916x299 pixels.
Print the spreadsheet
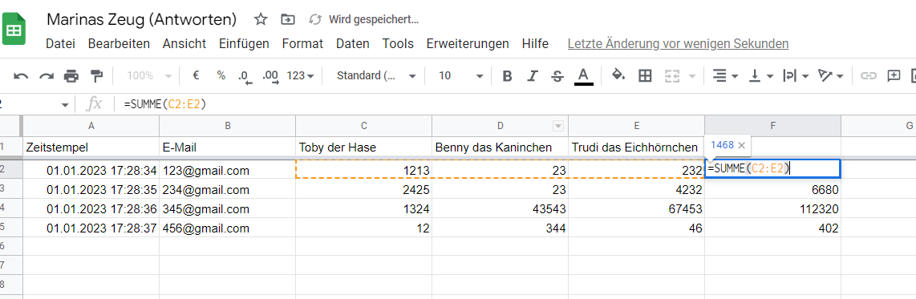pyautogui.click(x=71, y=76)
